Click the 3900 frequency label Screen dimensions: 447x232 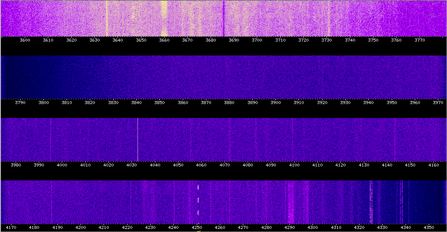pyautogui.click(x=276, y=103)
